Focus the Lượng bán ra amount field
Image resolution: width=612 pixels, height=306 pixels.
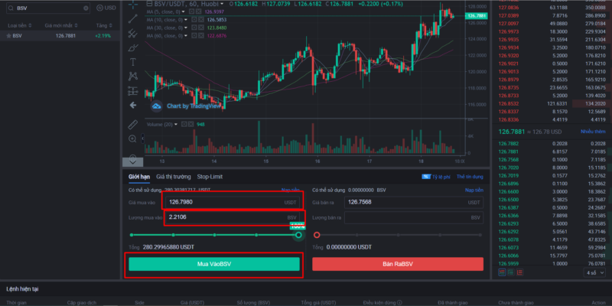pyautogui.click(x=414, y=217)
